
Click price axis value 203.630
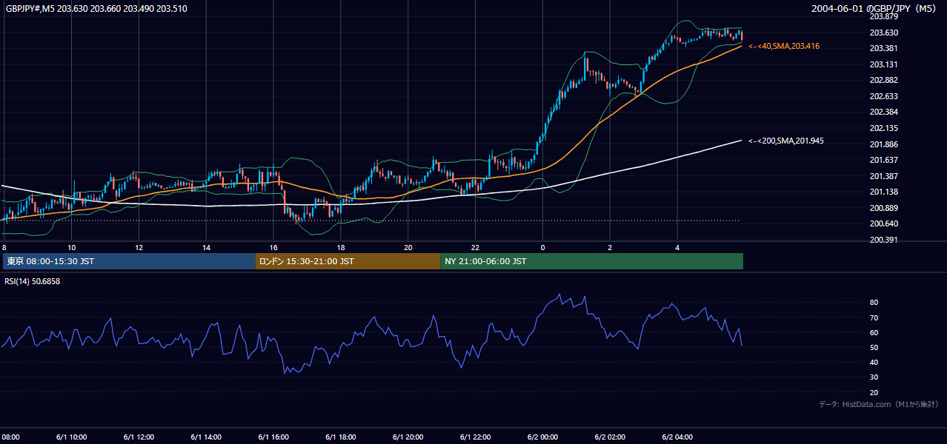pyautogui.click(x=883, y=33)
